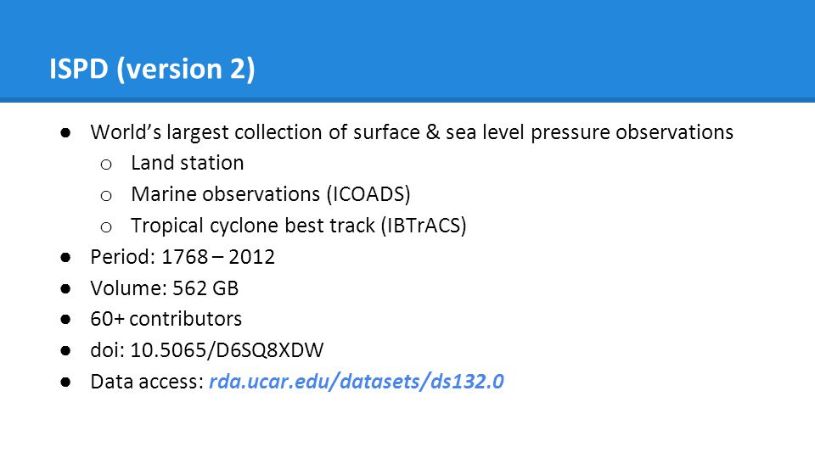Click the bullet dot before Volume

65,288
